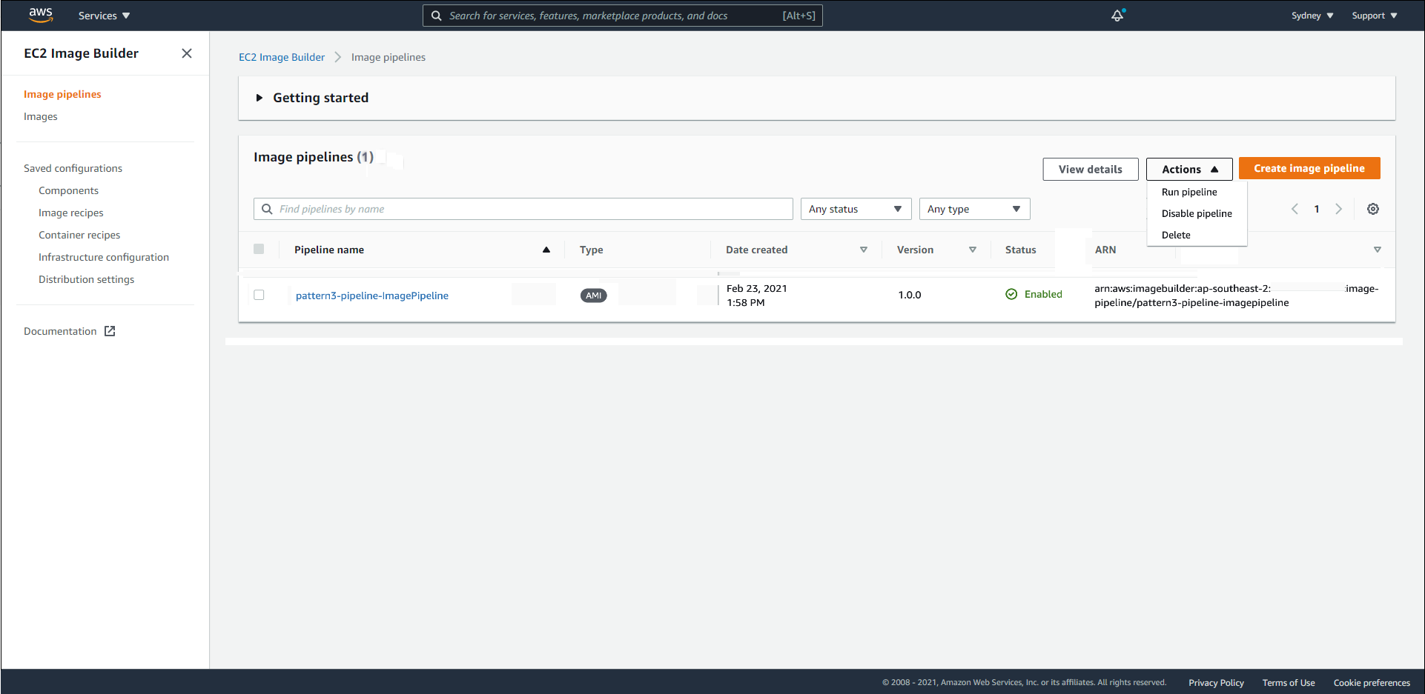Open table preferences gear icon
This screenshot has width=1425, height=694.
coord(1373,209)
